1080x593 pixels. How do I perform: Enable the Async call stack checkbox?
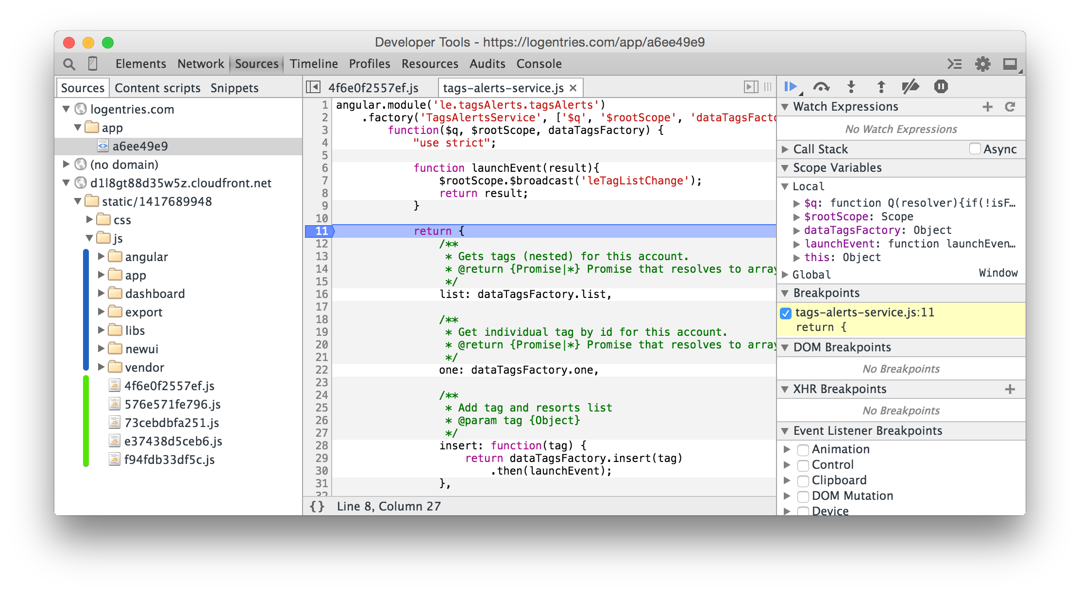coord(975,148)
